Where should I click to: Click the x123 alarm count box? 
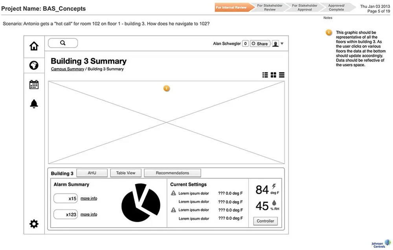click(66, 214)
